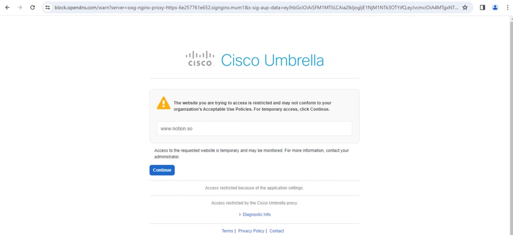Click the orange warning triangle icon
This screenshot has height=235, width=513.
[164, 103]
